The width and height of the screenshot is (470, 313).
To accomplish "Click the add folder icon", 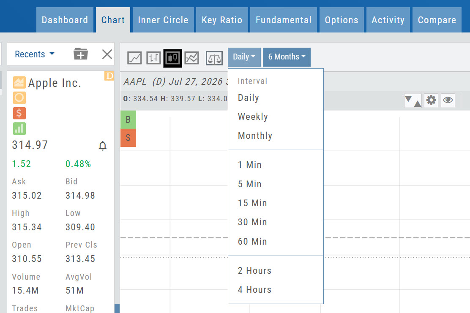I will 81,54.
